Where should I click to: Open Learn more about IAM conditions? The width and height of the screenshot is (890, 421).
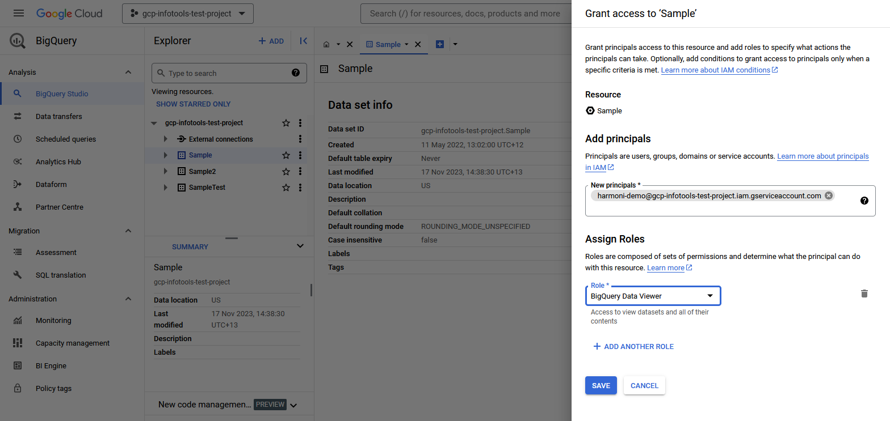[719, 70]
